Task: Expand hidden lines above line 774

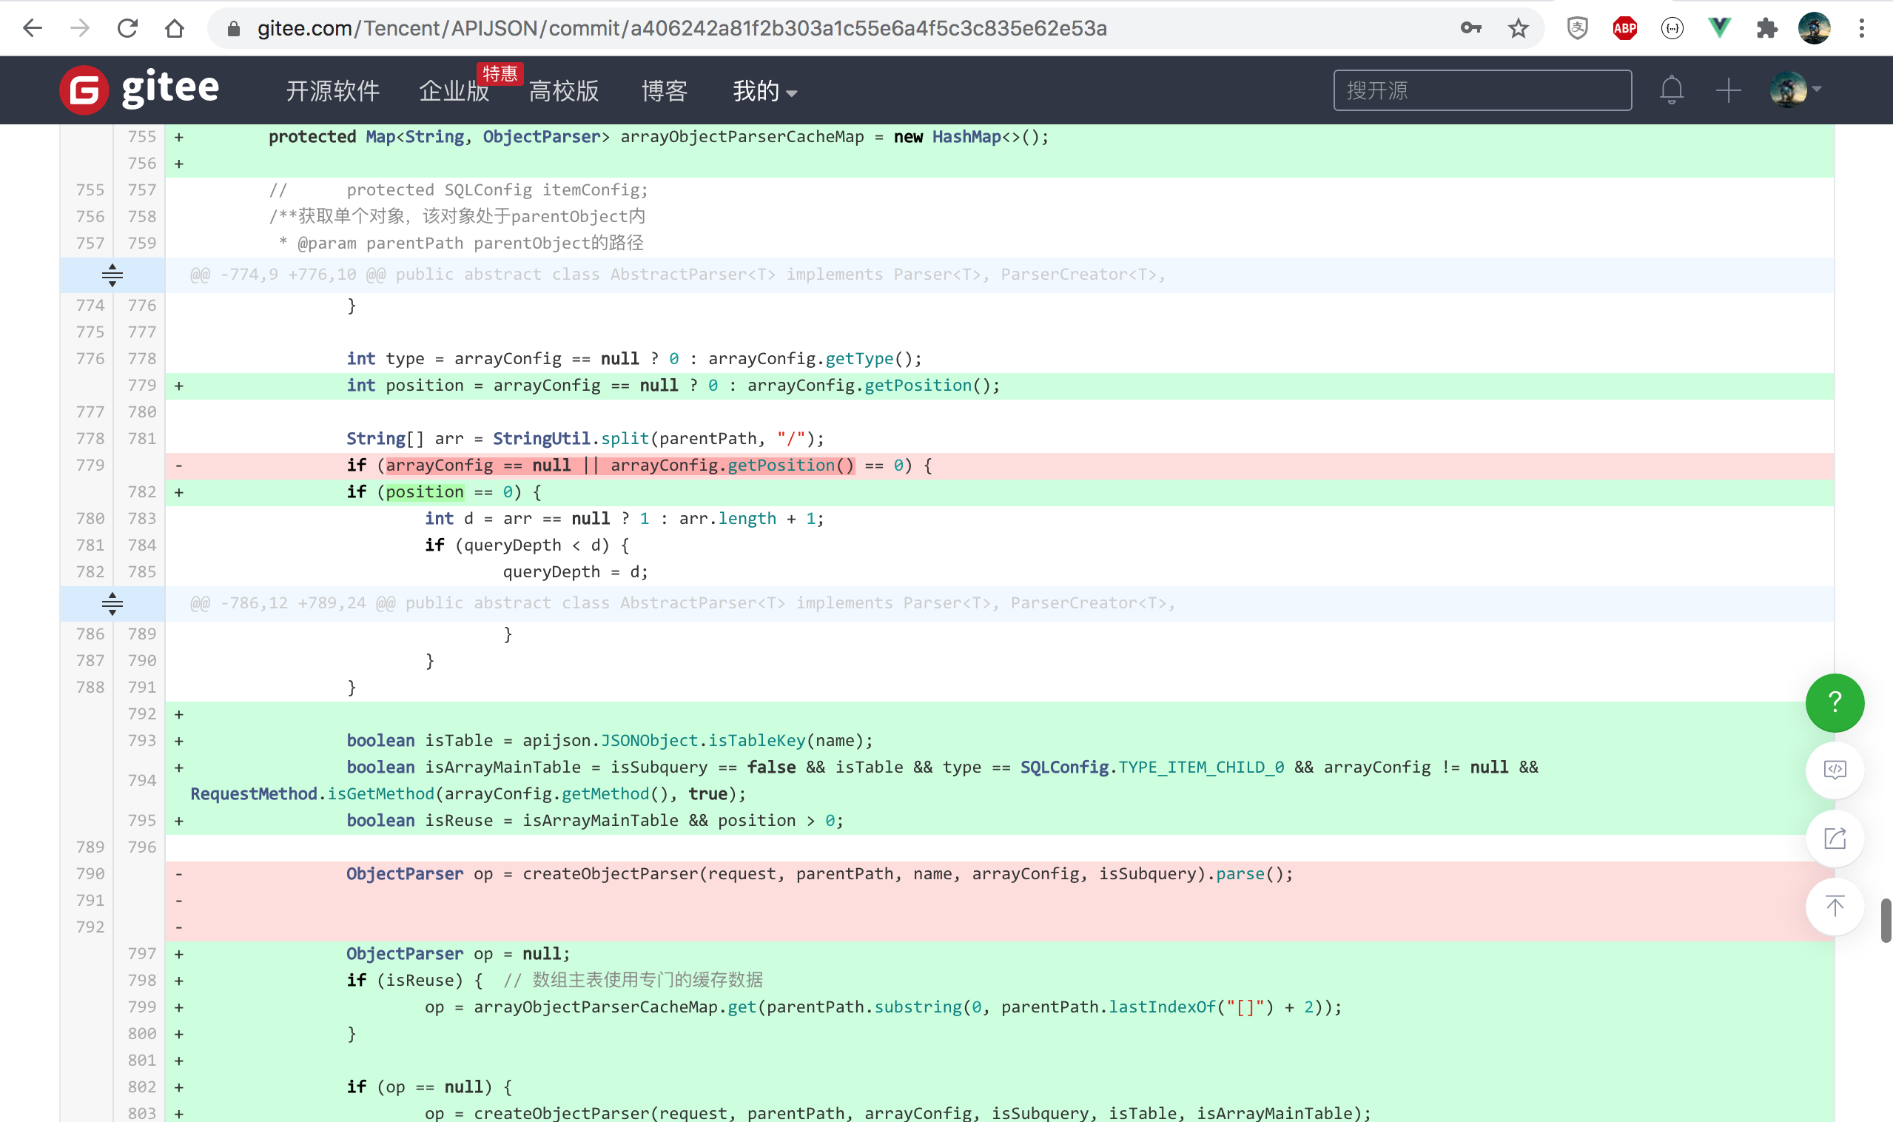Action: click(112, 275)
